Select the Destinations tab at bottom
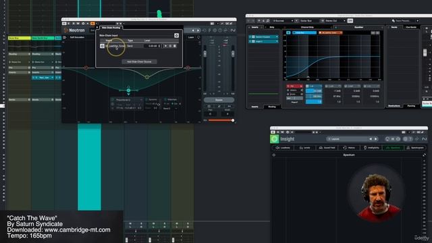This screenshot has height=243, width=432. [394, 106]
